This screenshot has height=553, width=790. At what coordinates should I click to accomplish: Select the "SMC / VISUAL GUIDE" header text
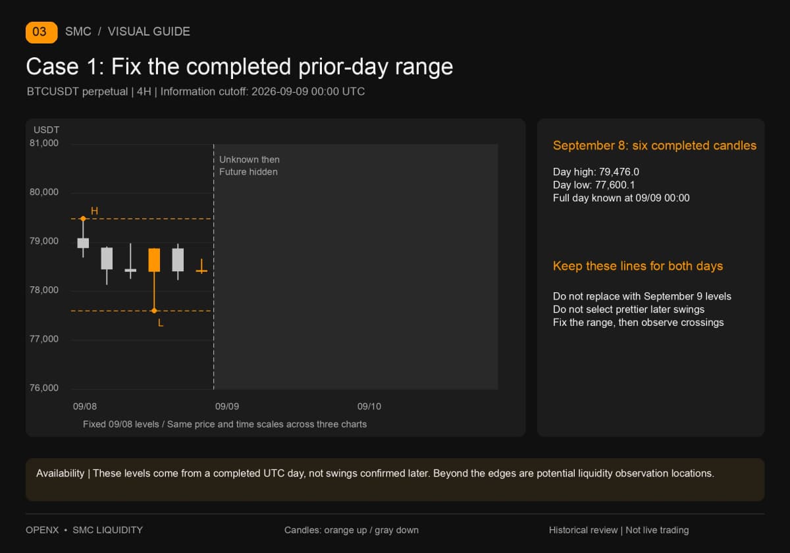pos(128,32)
